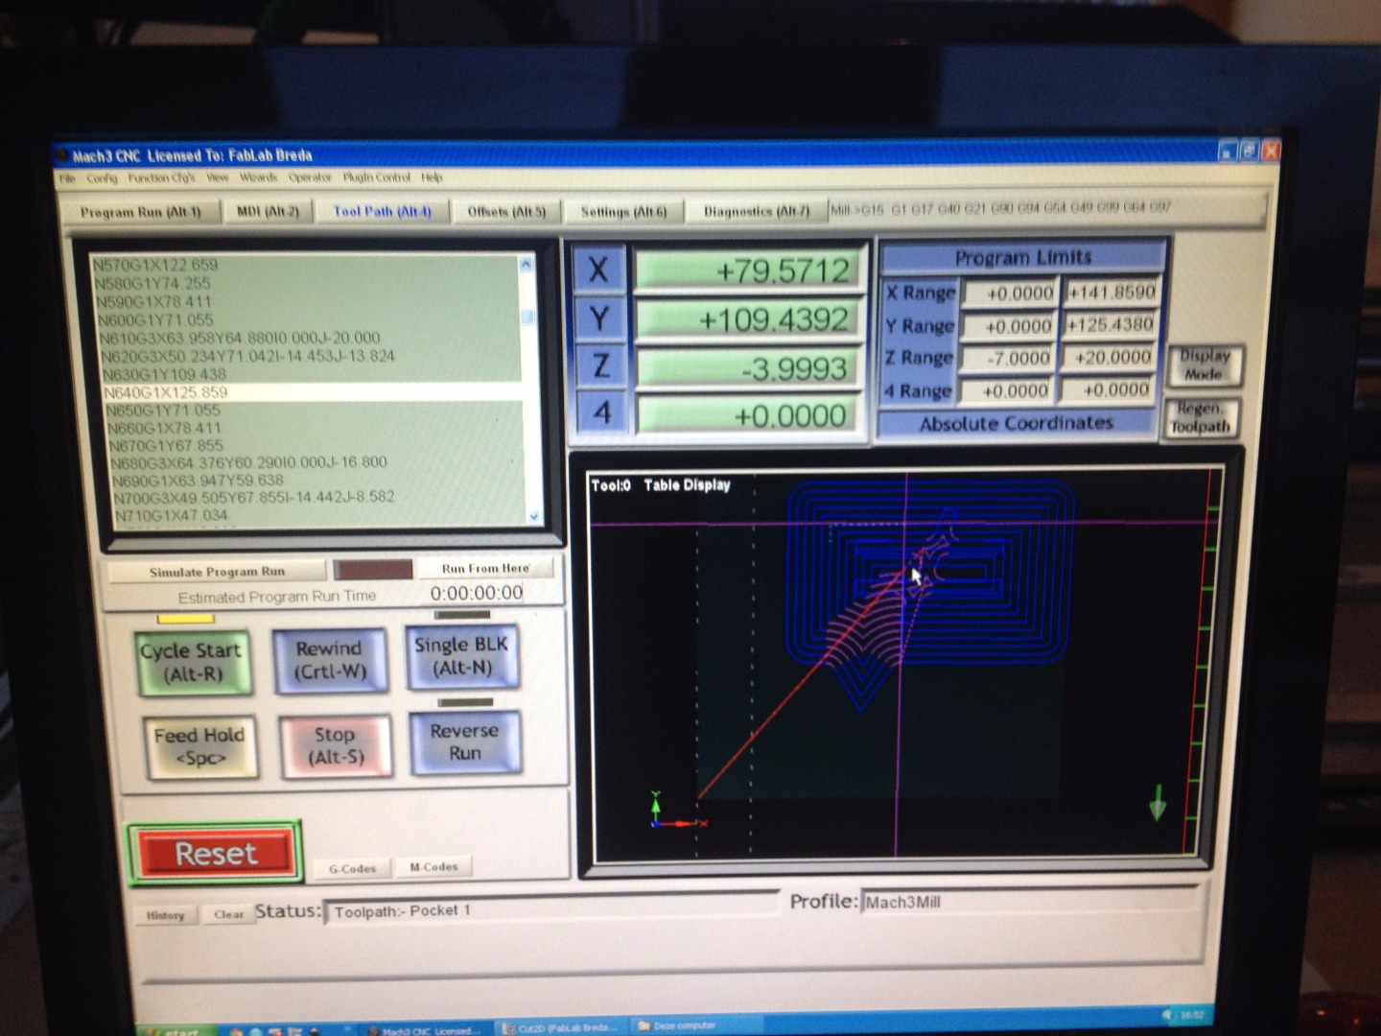
Task: Click the Y Range maximum +125.4380
Action: [1109, 324]
